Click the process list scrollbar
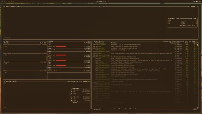Image resolution: width=202 pixels, height=114 pixels. point(198,45)
